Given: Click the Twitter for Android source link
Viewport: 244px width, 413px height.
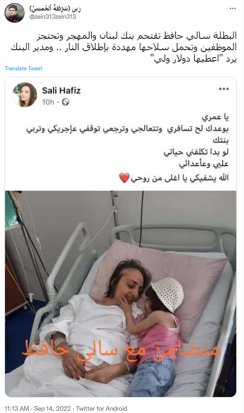Looking at the screenshot, I should tap(102, 408).
